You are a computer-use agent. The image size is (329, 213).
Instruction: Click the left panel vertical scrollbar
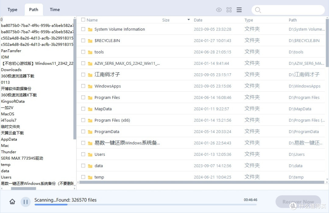click(x=75, y=79)
